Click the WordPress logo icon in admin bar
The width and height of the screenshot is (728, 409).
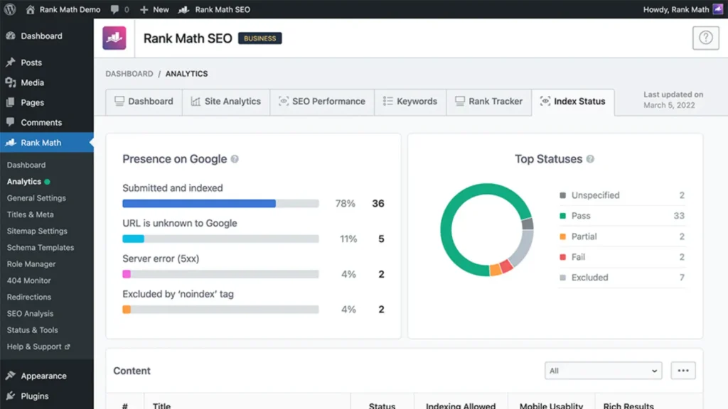(10, 9)
